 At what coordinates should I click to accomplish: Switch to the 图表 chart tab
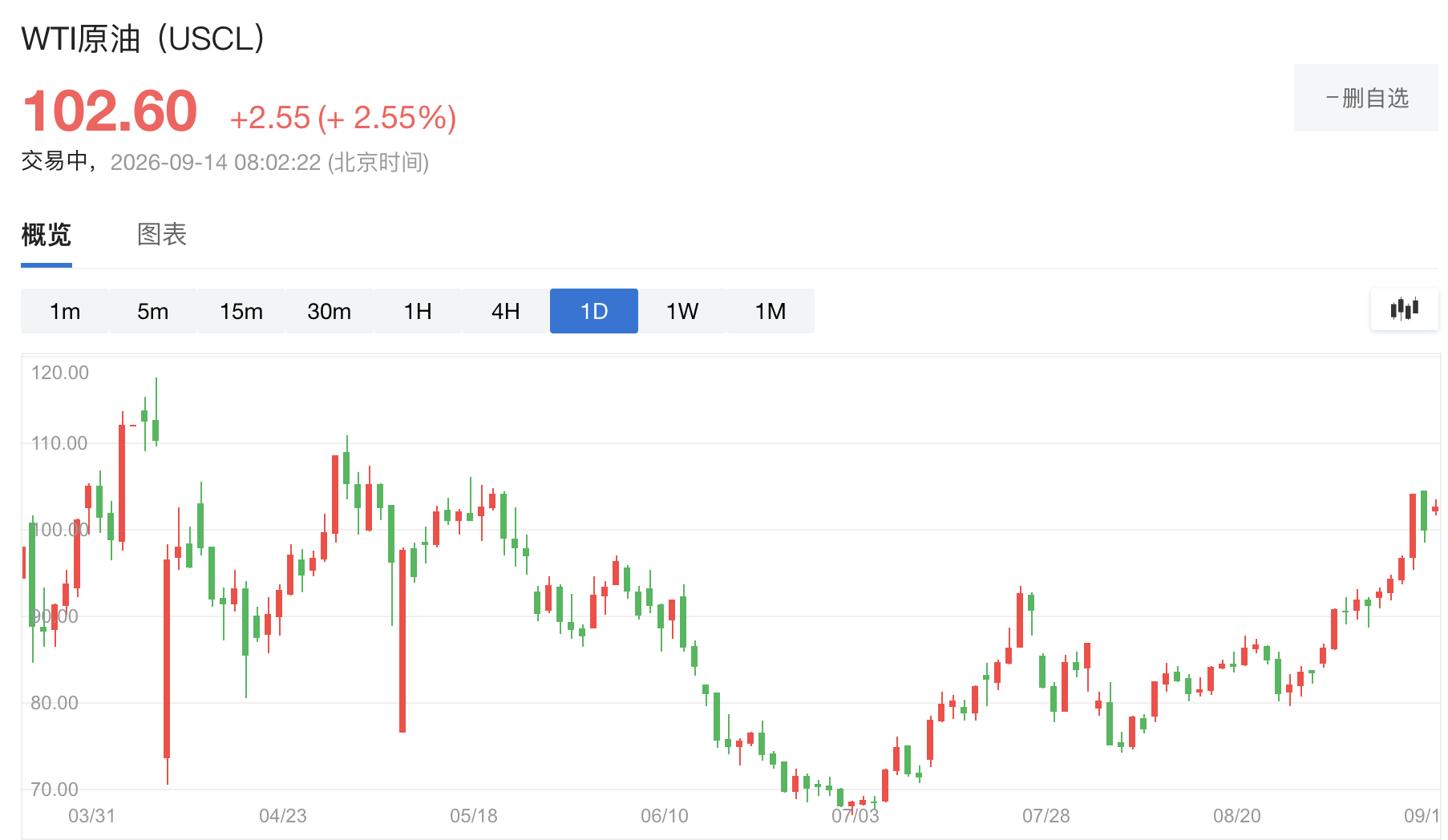[162, 235]
